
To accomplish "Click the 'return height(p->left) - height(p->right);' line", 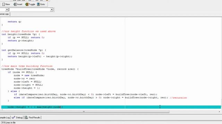I will (40, 56).
